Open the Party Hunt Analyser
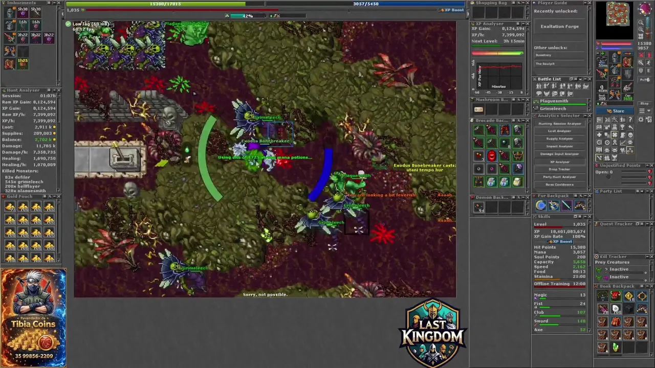 560,177
